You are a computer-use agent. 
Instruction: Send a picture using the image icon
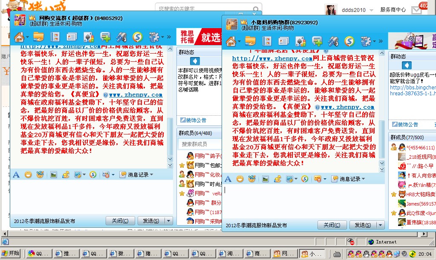[265, 179]
